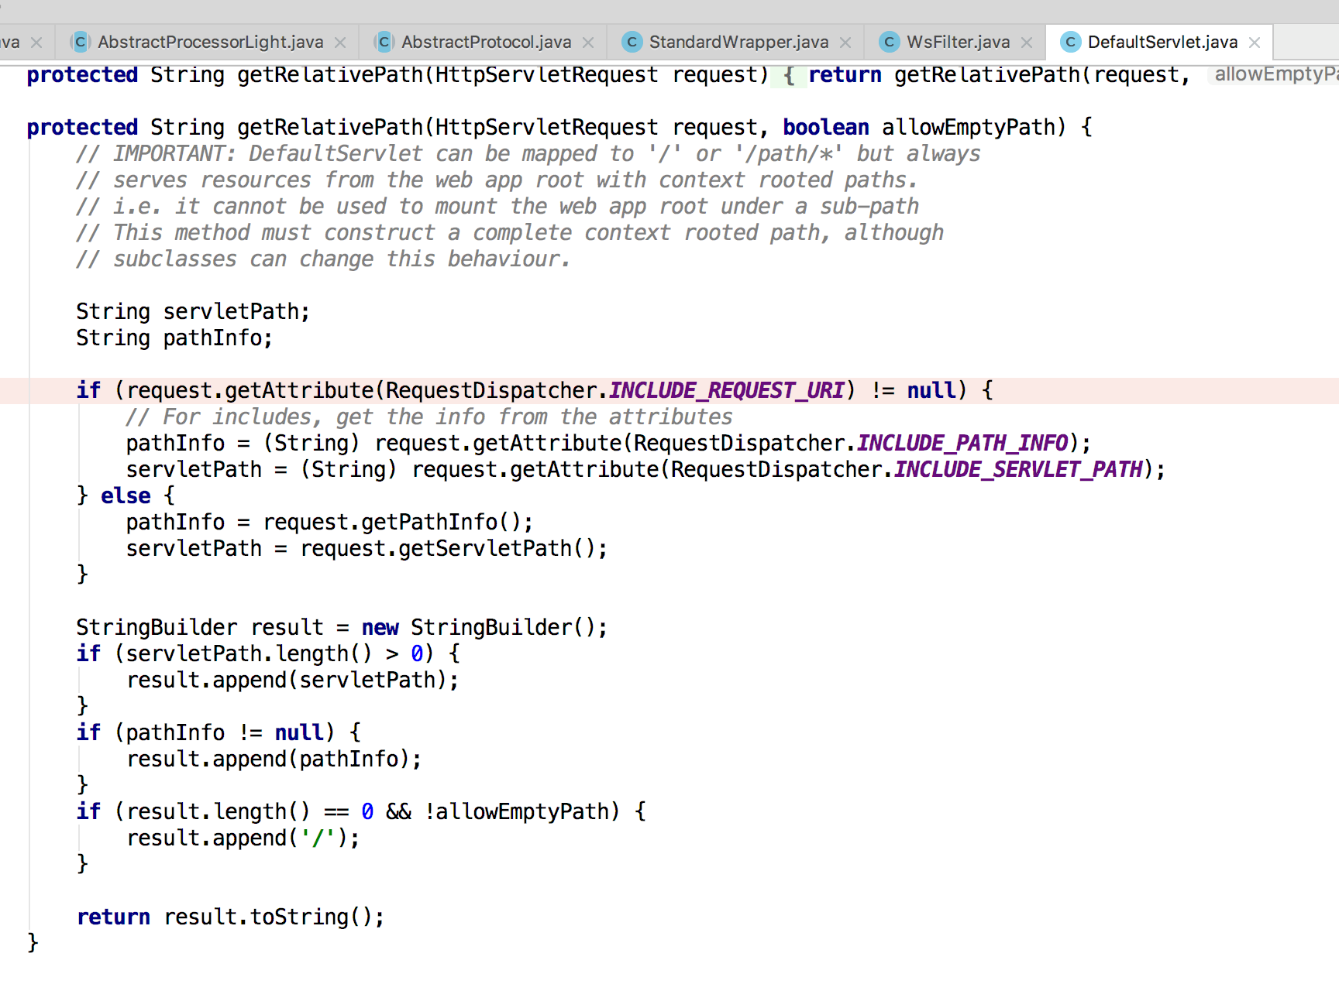The height and width of the screenshot is (991, 1339).
Task: Click the 'request.getServletPath()' call
Action: (448, 548)
